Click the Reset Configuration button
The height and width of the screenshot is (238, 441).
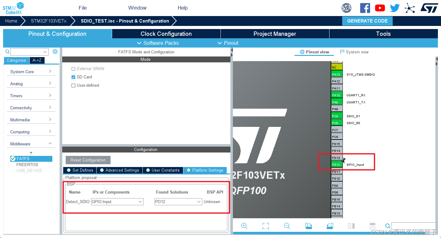88,160
